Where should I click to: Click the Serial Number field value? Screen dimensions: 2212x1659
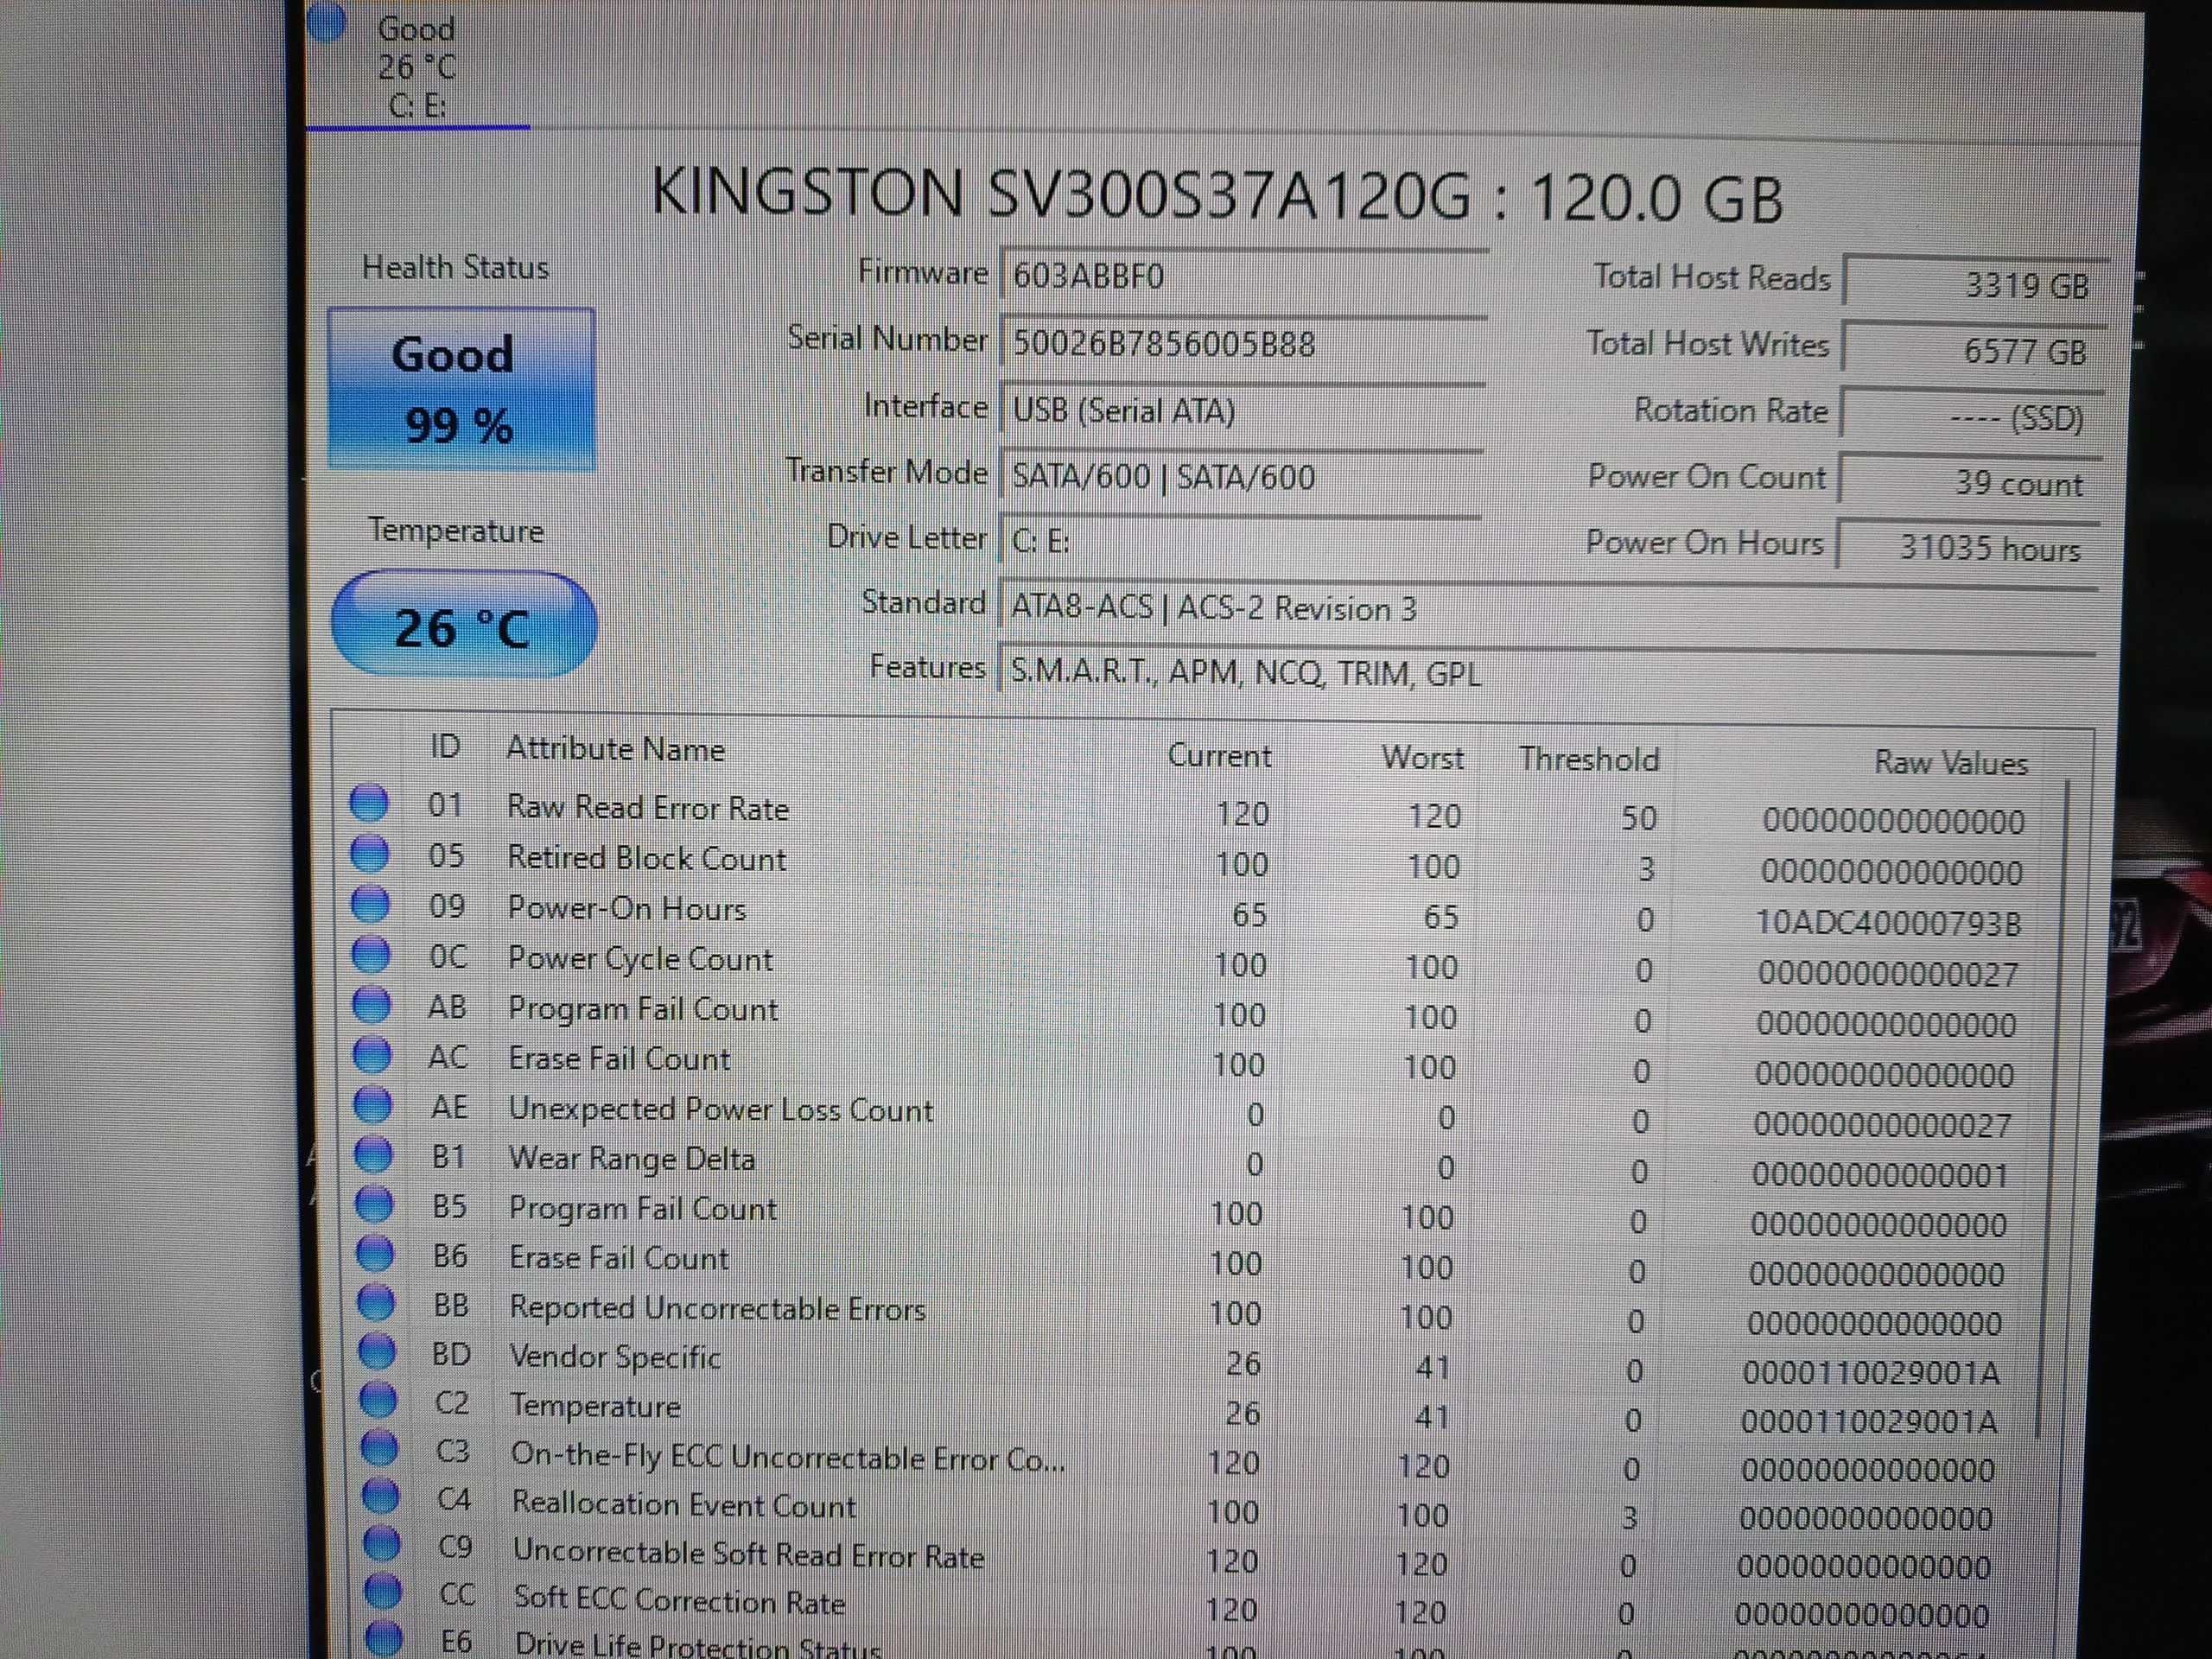1243,343
